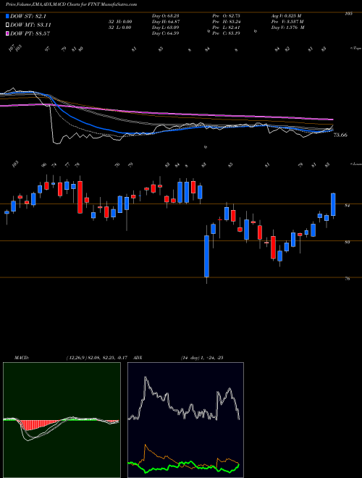Image resolution: width=362 pixels, height=478 pixels.
Task: Select the DOW ST legend label
Action: (x=28, y=16)
